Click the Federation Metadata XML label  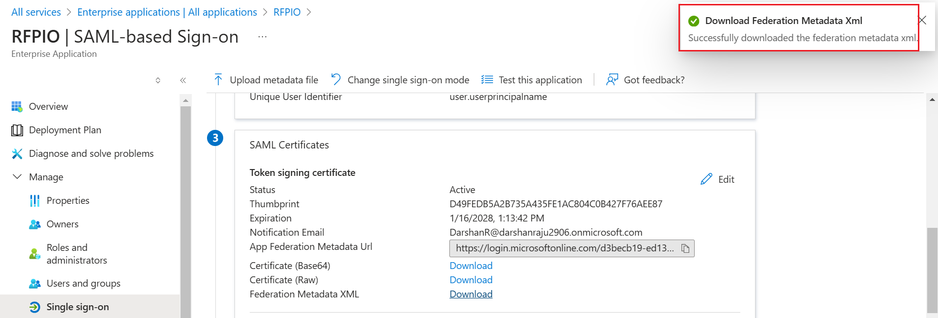click(x=305, y=294)
